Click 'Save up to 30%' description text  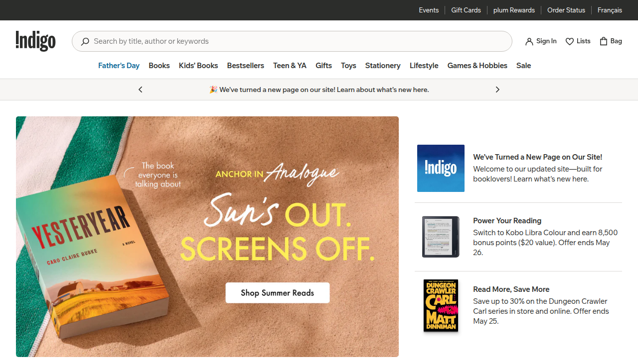point(541,311)
